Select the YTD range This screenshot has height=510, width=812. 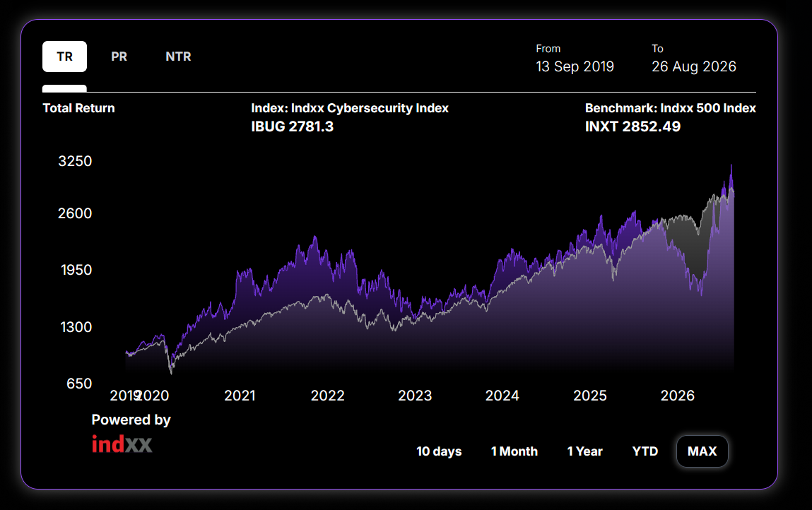(645, 451)
